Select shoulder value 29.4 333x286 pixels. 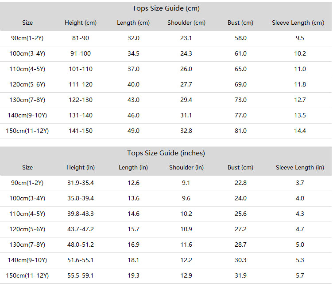tap(186, 100)
